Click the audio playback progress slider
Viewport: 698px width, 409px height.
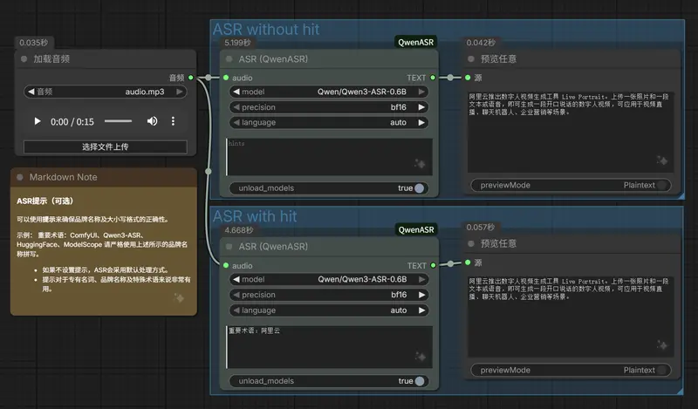tap(118, 121)
